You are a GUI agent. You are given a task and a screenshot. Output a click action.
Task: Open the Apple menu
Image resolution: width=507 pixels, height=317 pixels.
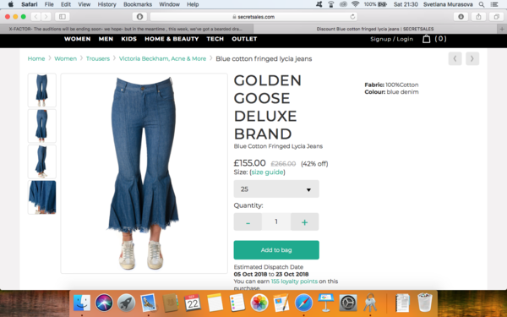click(11, 4)
